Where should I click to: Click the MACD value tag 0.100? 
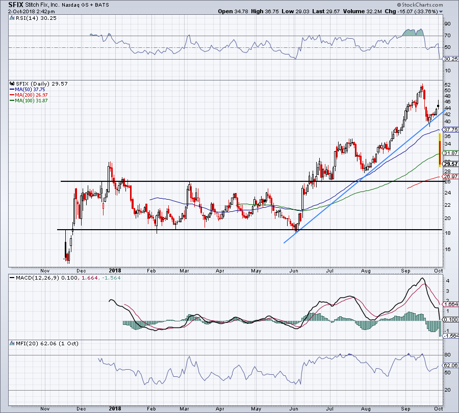[451, 319]
